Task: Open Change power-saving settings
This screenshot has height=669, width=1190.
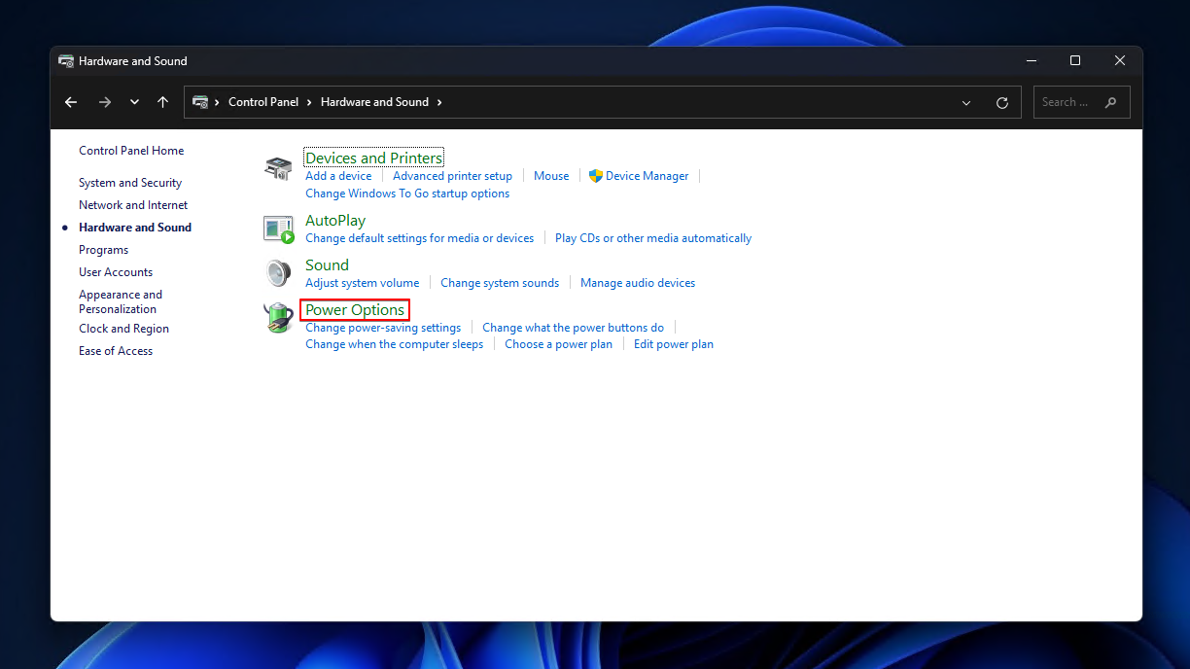Action: [x=382, y=328]
